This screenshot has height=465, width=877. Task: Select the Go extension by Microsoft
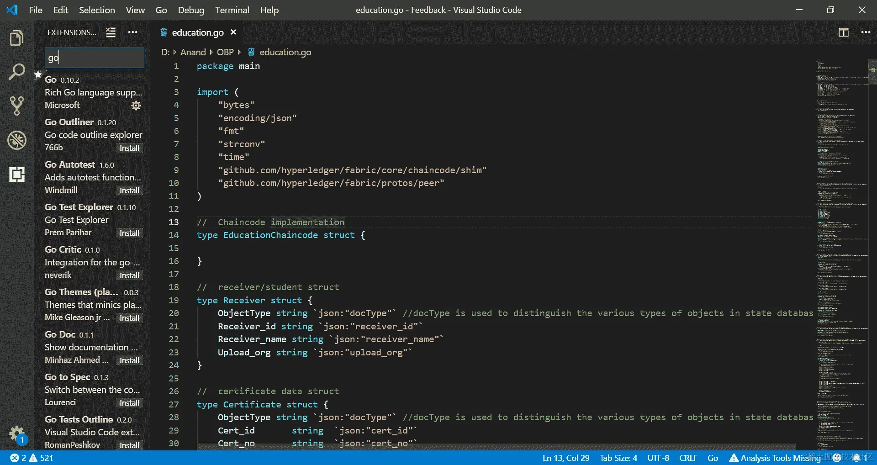pyautogui.click(x=92, y=92)
